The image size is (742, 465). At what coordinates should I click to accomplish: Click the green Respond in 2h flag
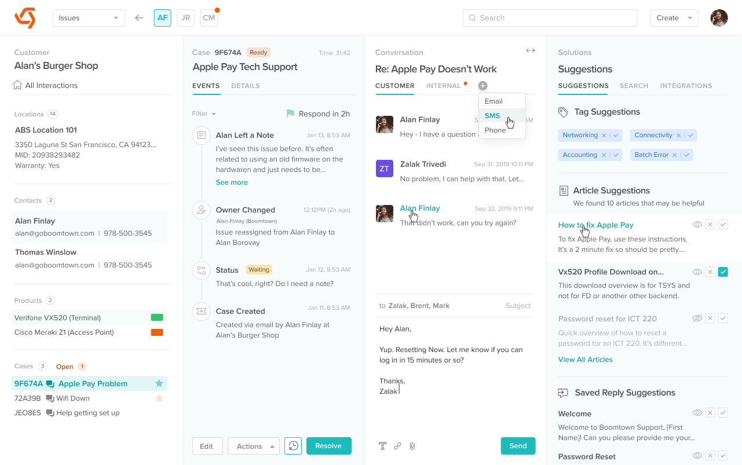290,113
